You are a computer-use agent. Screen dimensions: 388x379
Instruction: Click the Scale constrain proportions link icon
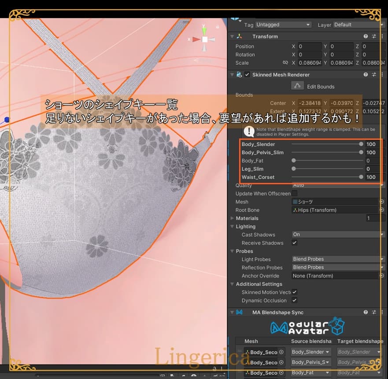[285, 63]
